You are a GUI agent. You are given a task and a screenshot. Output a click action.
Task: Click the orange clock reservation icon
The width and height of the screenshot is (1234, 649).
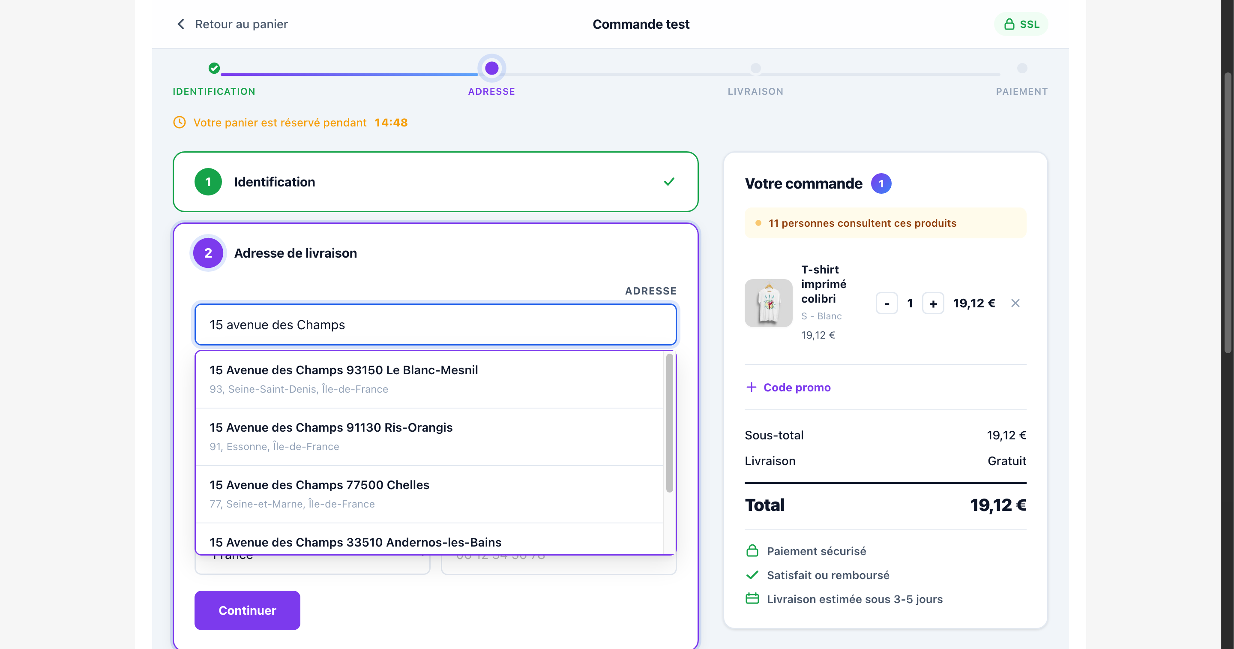pos(179,122)
